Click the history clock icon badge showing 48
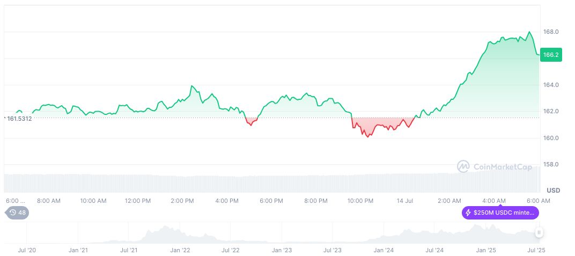 point(18,213)
